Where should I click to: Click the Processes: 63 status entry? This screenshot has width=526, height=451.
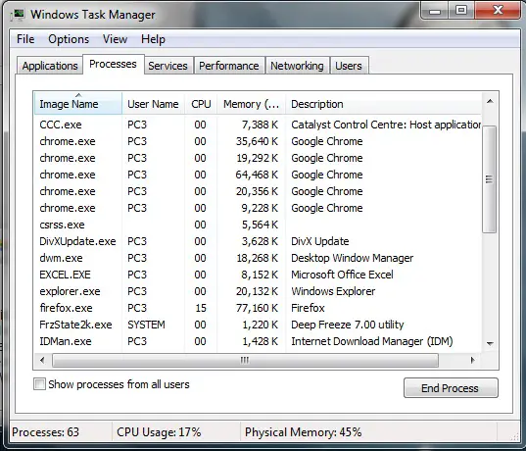pyautogui.click(x=45, y=431)
